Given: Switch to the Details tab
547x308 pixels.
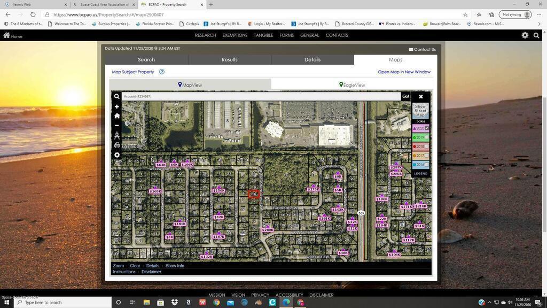Looking at the screenshot, I should tap(312, 59).
